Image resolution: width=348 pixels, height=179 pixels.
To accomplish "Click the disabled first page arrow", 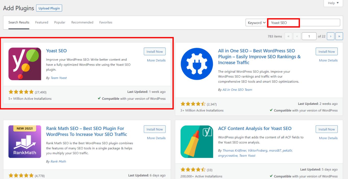I will [288, 36].
